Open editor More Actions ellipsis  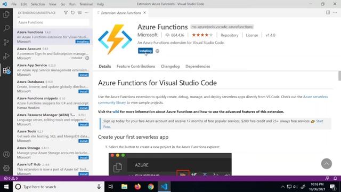pos(335,13)
